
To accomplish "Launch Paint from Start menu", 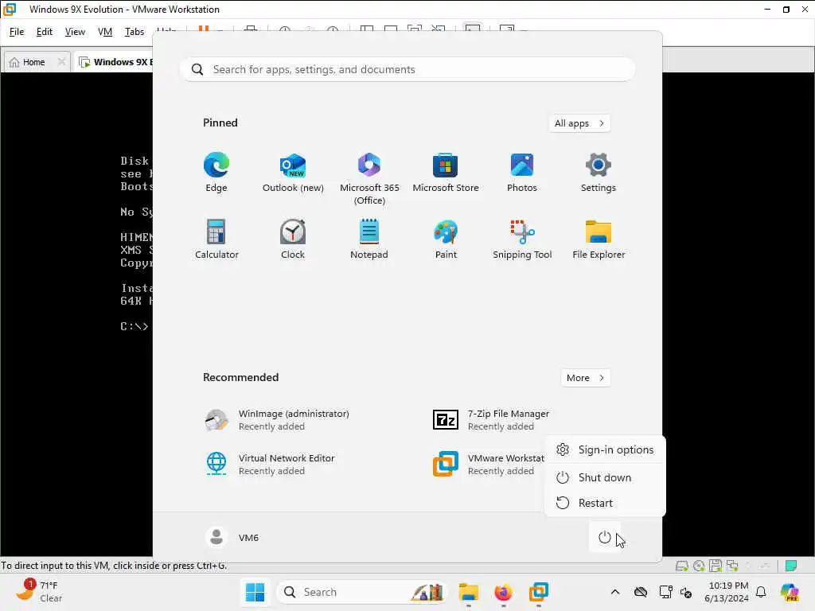I will pyautogui.click(x=446, y=239).
